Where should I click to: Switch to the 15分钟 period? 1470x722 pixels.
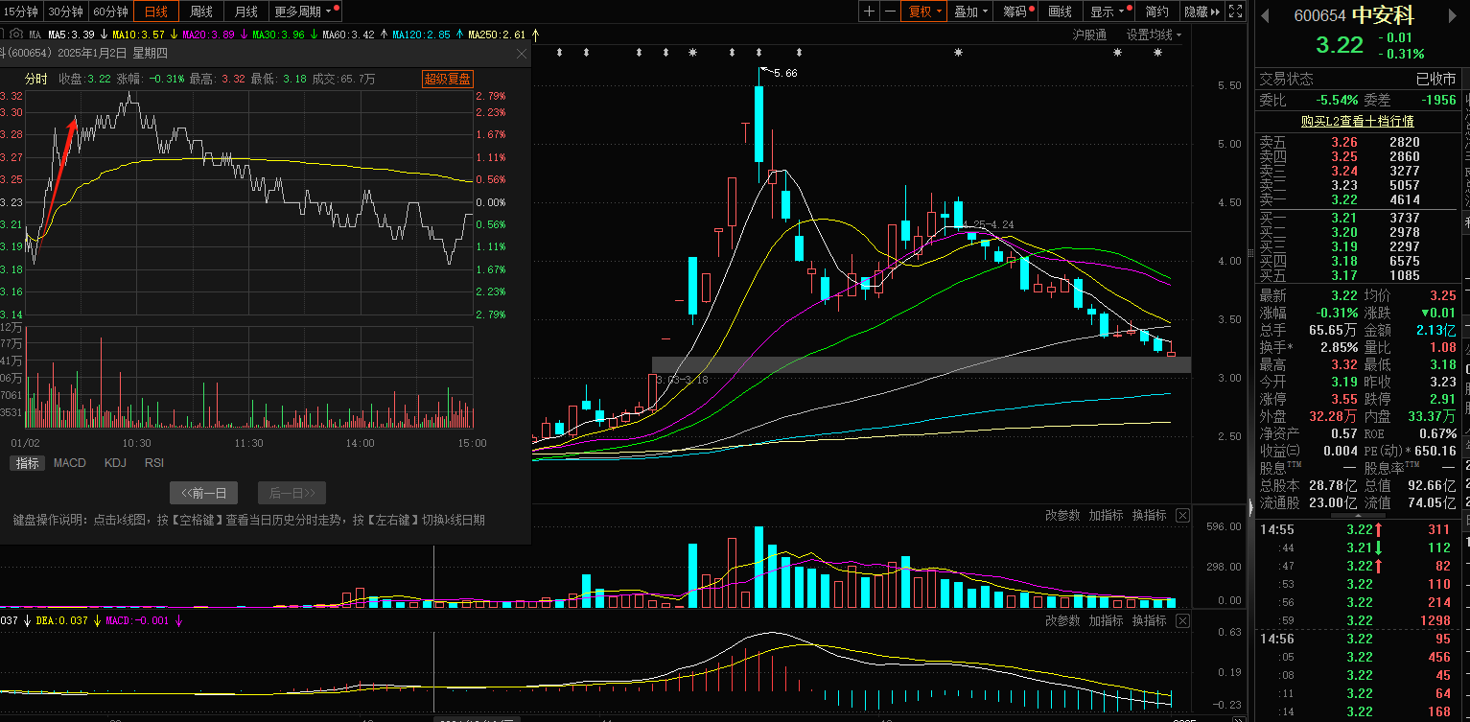click(x=21, y=12)
